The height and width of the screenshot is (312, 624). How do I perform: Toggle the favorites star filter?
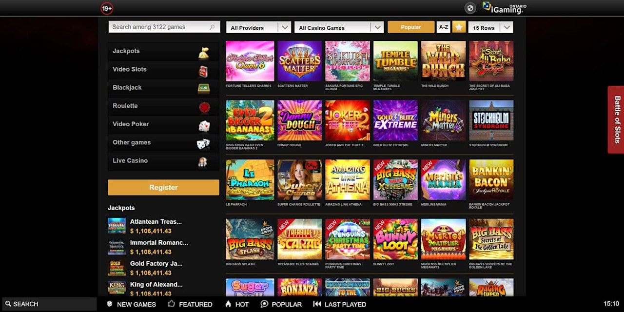coord(459,27)
